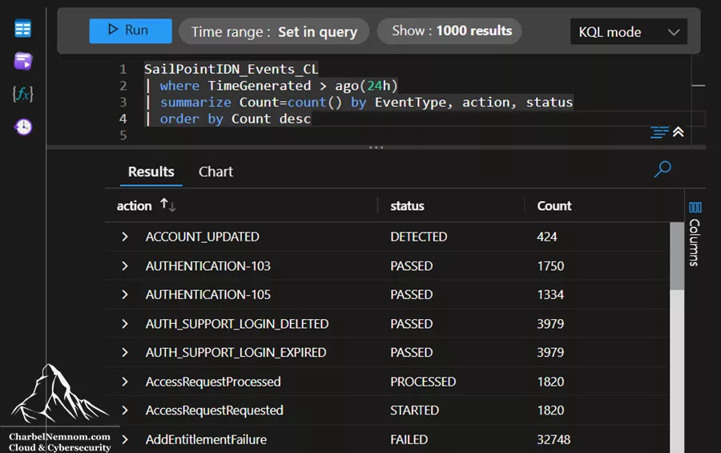
Task: Click SailPointIDN_Events_CL in query line 1
Action: (x=231, y=69)
